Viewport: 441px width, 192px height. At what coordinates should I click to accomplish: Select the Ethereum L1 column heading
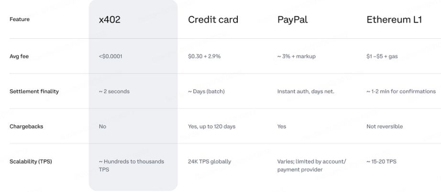coord(394,20)
